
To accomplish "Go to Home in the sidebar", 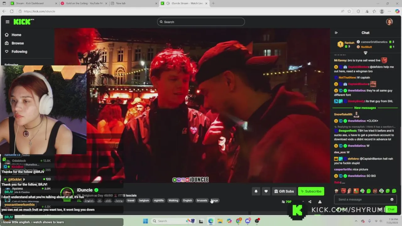I will (x=16, y=35).
